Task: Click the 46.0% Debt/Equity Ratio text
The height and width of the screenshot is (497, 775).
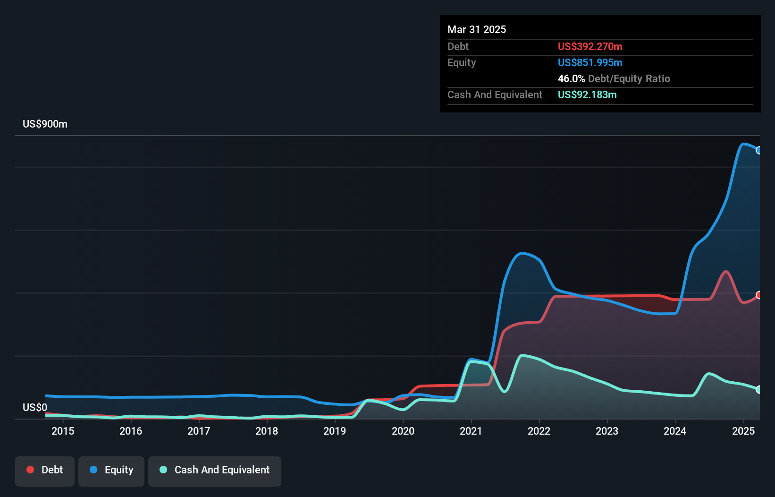Action: (614, 78)
